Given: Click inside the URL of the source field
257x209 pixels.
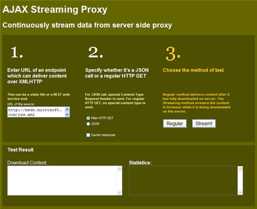Looking at the screenshot, I should coord(36,112).
